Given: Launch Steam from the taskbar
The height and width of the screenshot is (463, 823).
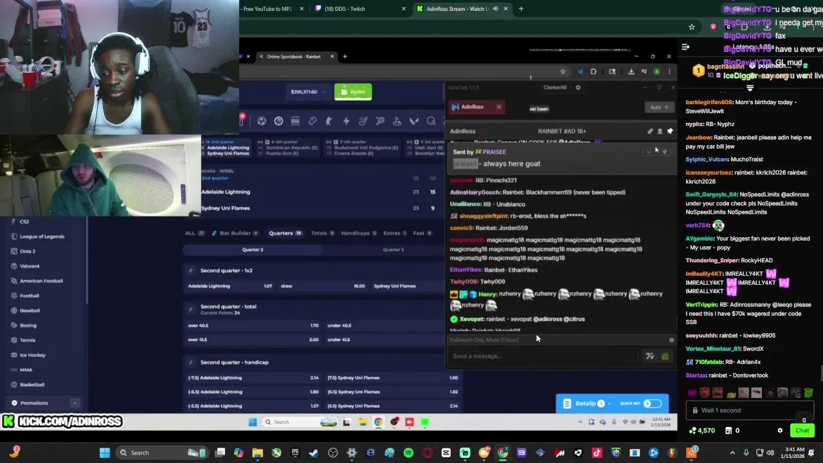Looking at the screenshot, I should point(314,453).
